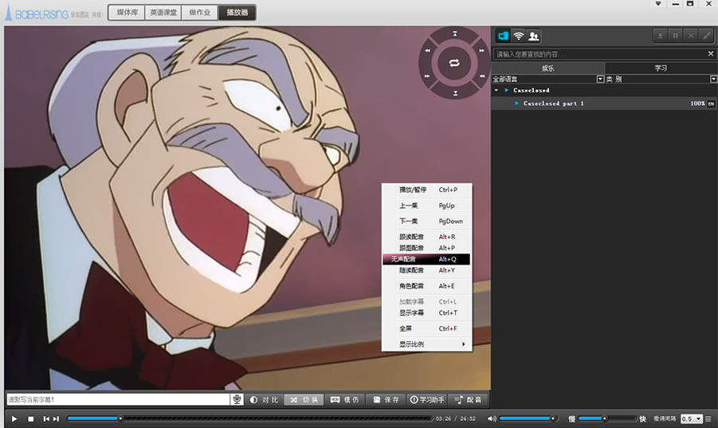Click the delete X icon in list toolbar
This screenshot has width=718, height=428.
(691, 35)
